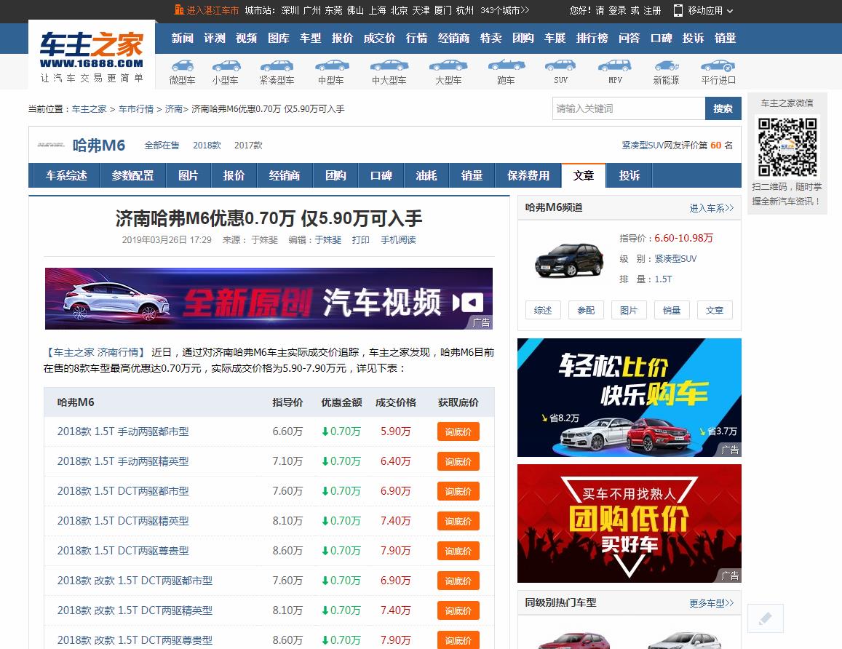Click the 打印 print link

tap(361, 239)
